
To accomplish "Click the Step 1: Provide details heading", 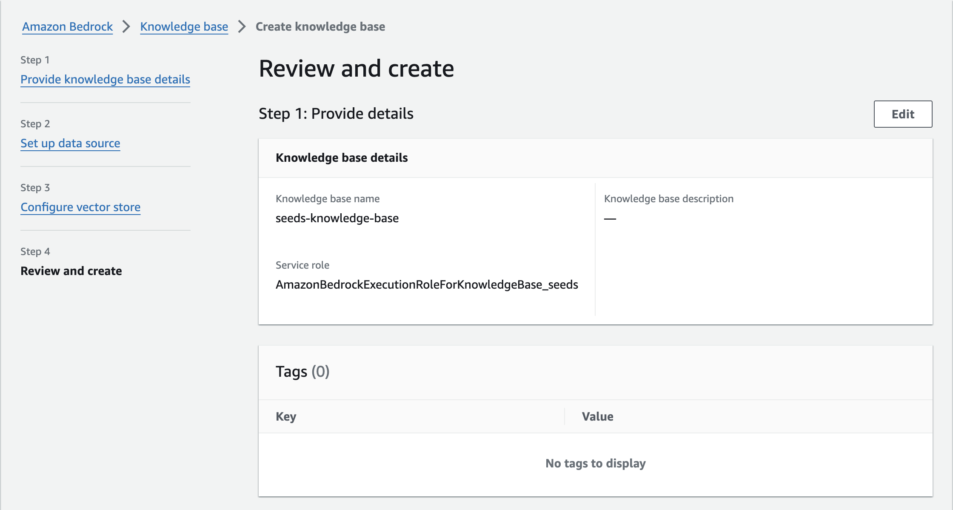I will point(336,114).
